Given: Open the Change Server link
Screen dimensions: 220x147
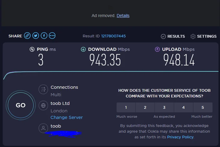Looking at the screenshot, I should pyautogui.click(x=67, y=117).
